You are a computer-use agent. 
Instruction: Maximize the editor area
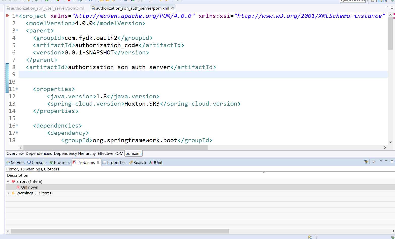392,7
